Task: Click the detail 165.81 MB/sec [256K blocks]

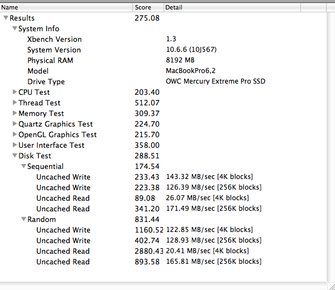Action: [x=214, y=262]
